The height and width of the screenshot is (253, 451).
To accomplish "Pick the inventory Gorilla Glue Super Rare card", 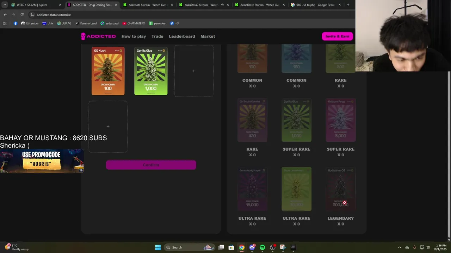I will pyautogui.click(x=296, y=120).
